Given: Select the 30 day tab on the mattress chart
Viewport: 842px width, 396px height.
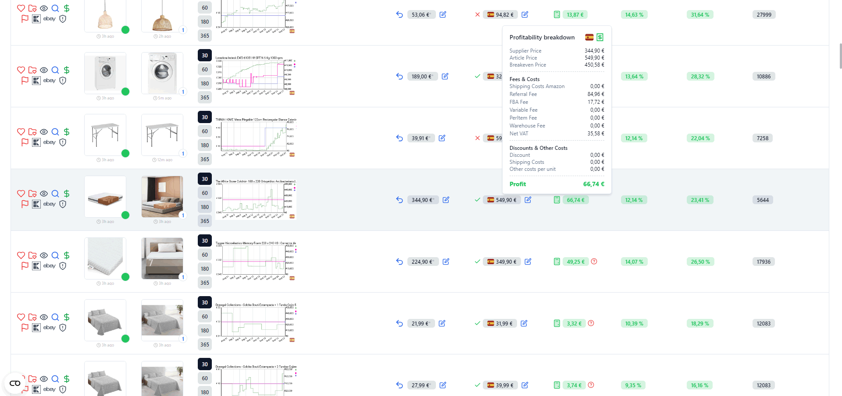Looking at the screenshot, I should pos(205,179).
